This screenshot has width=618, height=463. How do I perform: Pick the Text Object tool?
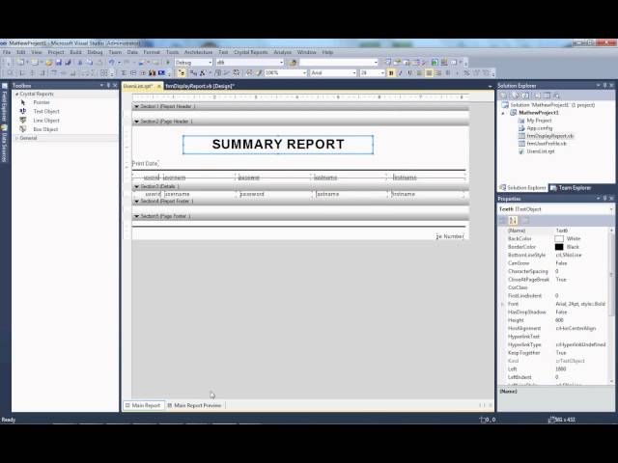tap(46, 112)
